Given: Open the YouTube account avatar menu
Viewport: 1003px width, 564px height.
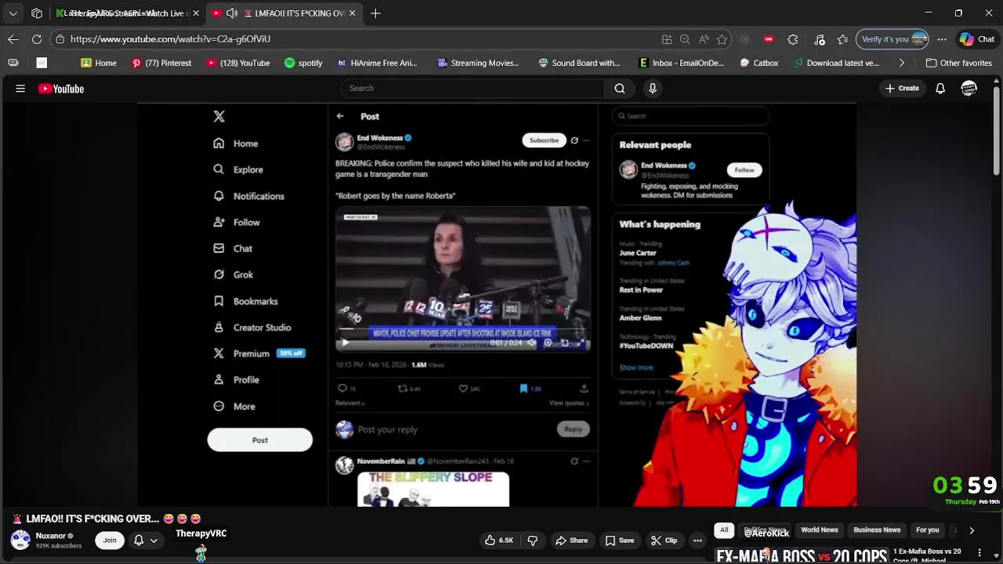Looking at the screenshot, I should (x=969, y=89).
